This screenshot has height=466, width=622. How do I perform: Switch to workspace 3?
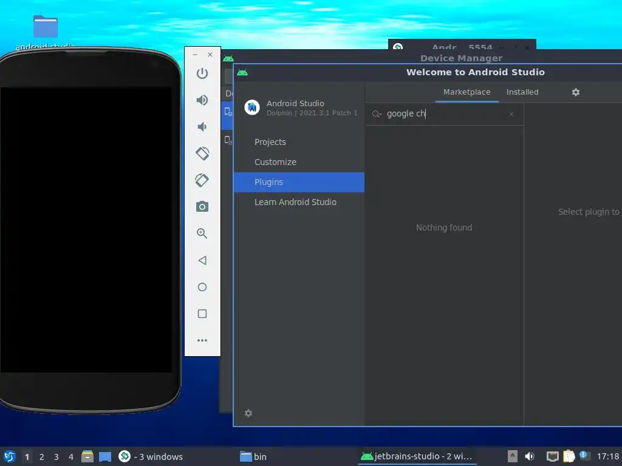pos(56,457)
